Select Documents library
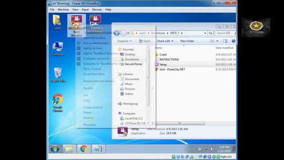The height and width of the screenshot is (160, 284). [x=132, y=79]
